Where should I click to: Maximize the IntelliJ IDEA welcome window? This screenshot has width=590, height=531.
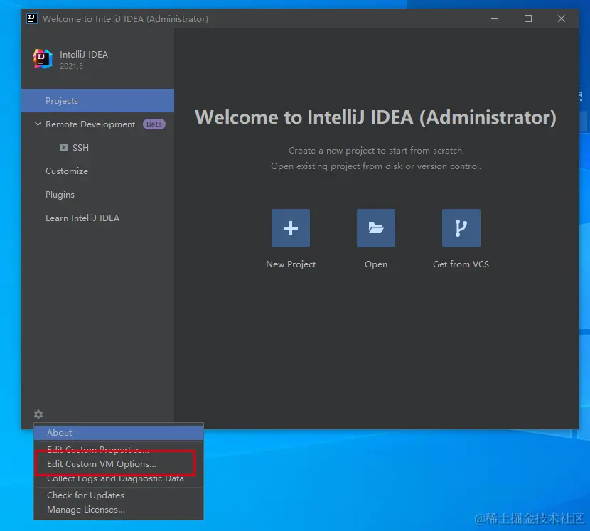coord(528,18)
